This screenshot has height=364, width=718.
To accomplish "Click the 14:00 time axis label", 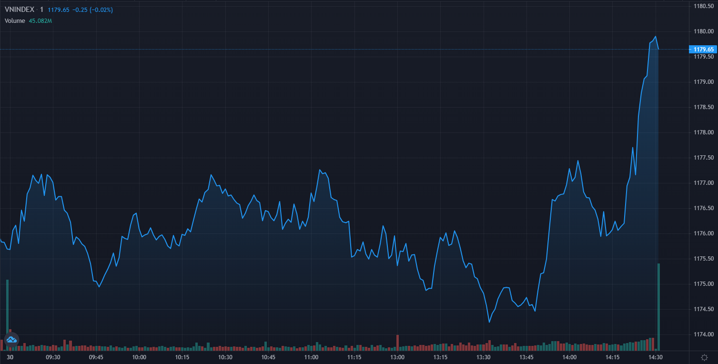I will 569,357.
